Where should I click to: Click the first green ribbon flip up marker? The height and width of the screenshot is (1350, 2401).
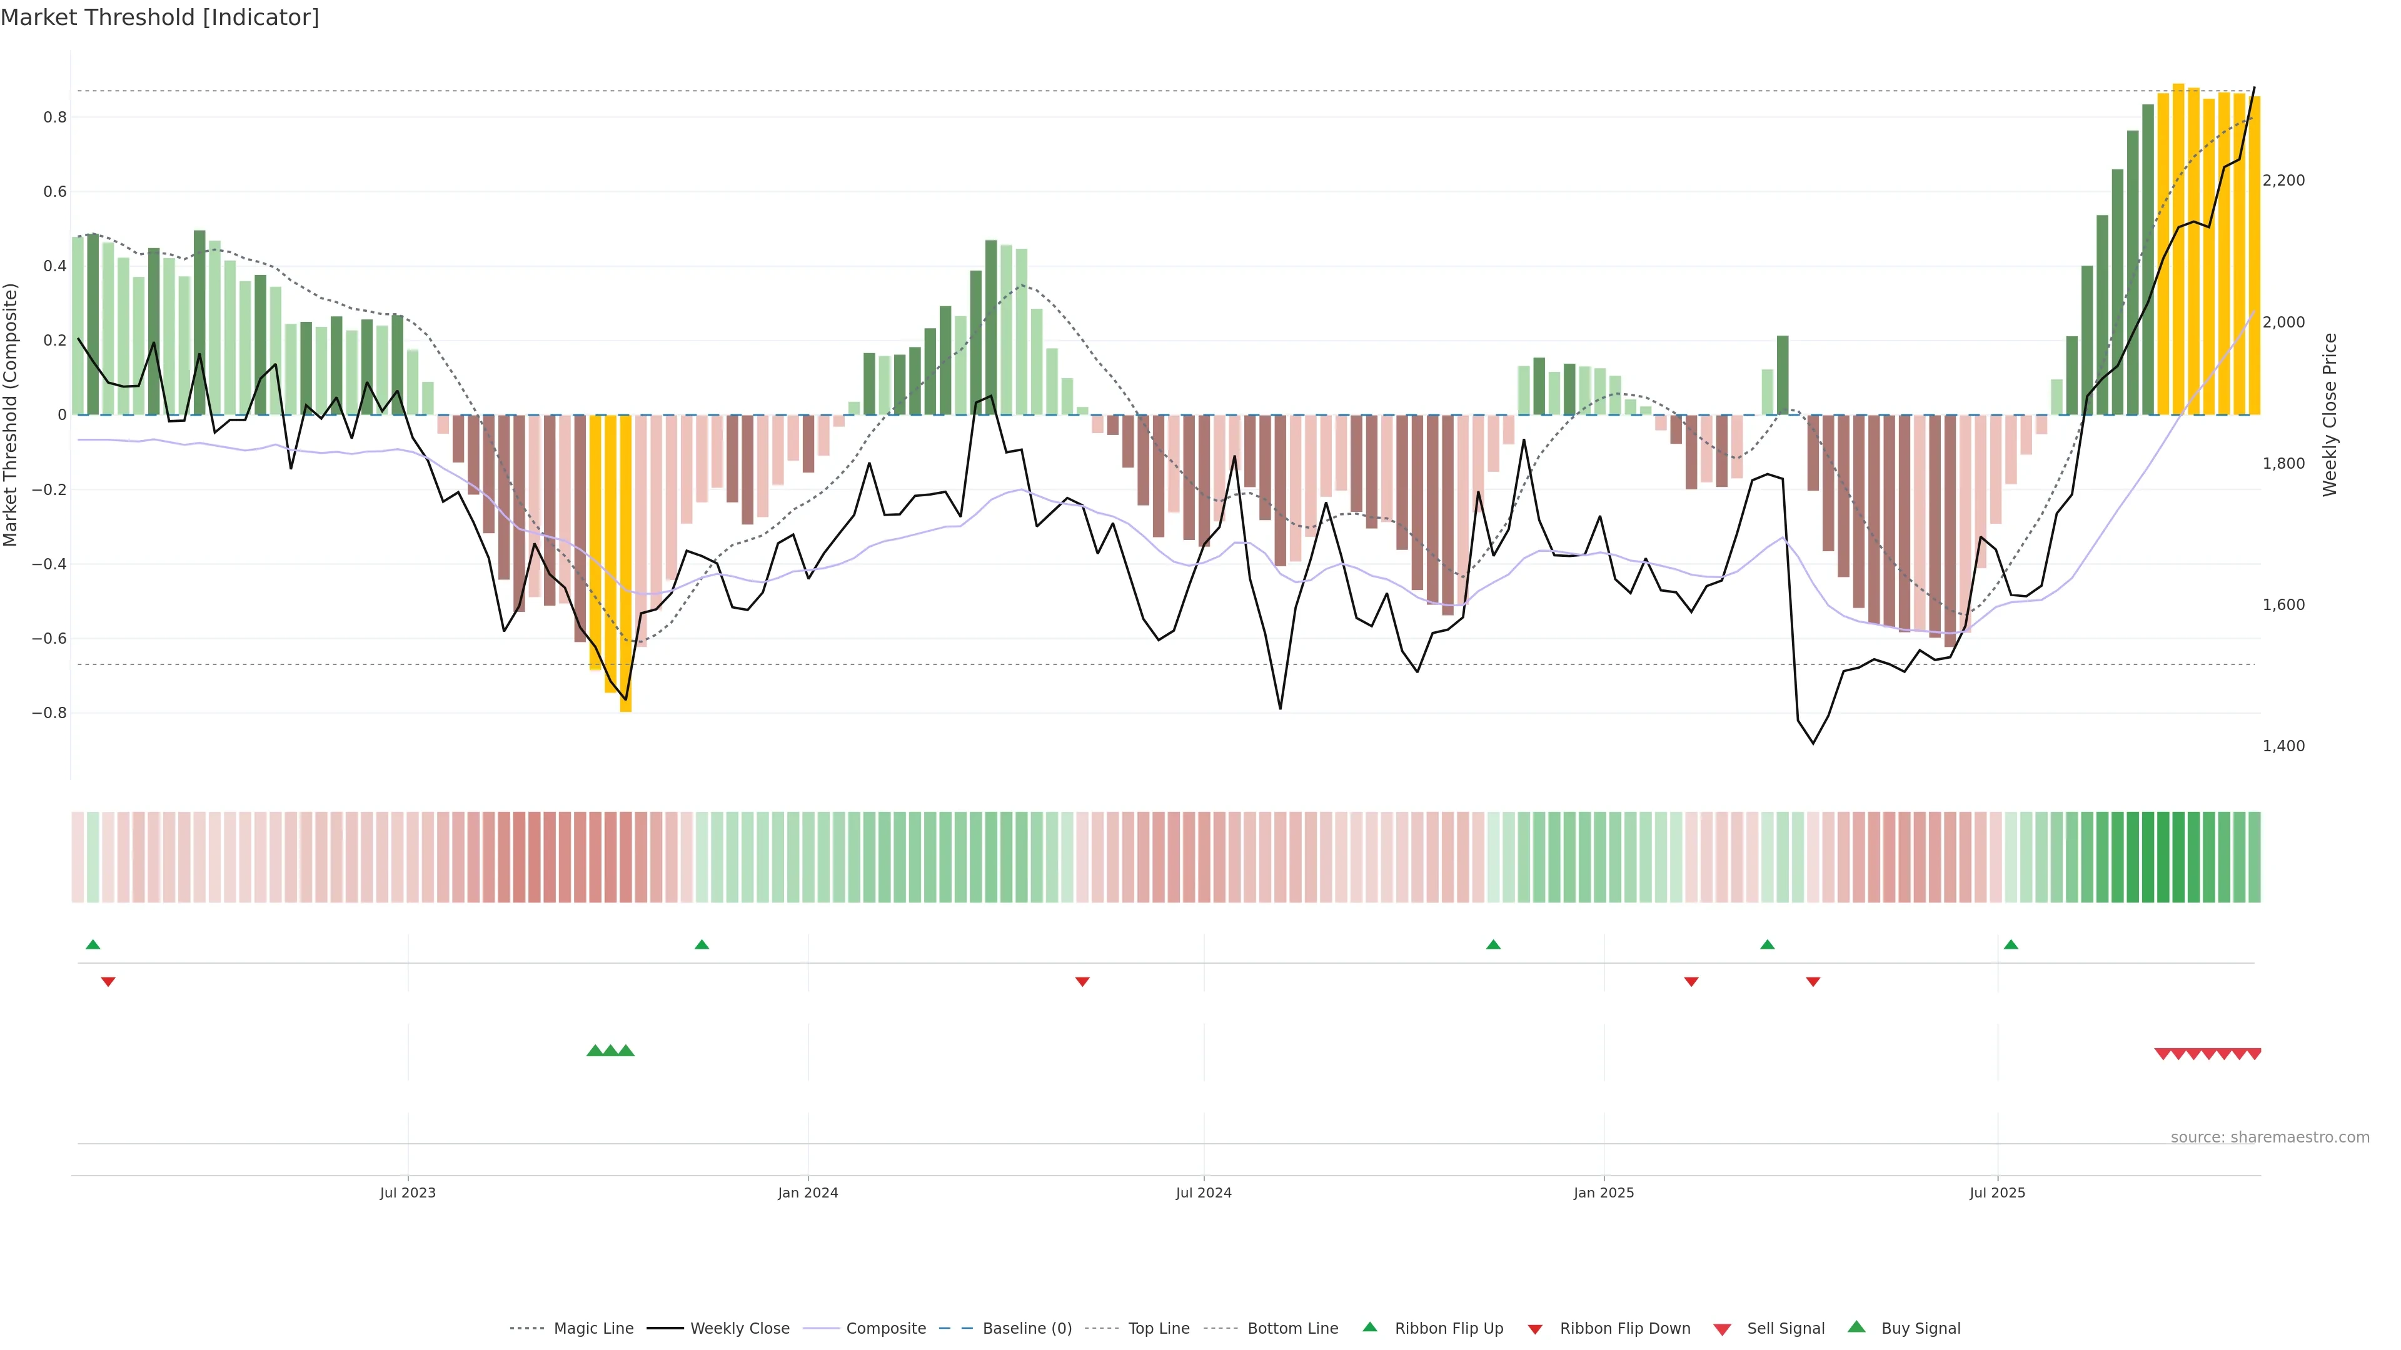pyautogui.click(x=93, y=945)
